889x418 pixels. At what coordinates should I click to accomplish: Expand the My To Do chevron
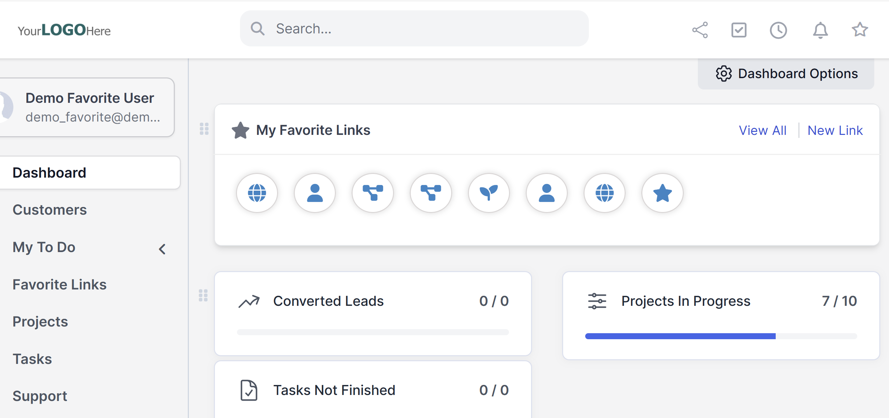click(x=162, y=249)
